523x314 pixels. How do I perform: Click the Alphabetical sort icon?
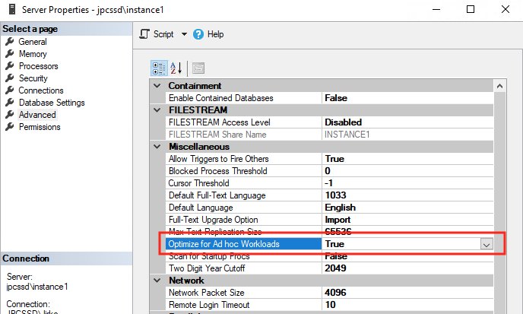click(x=176, y=68)
